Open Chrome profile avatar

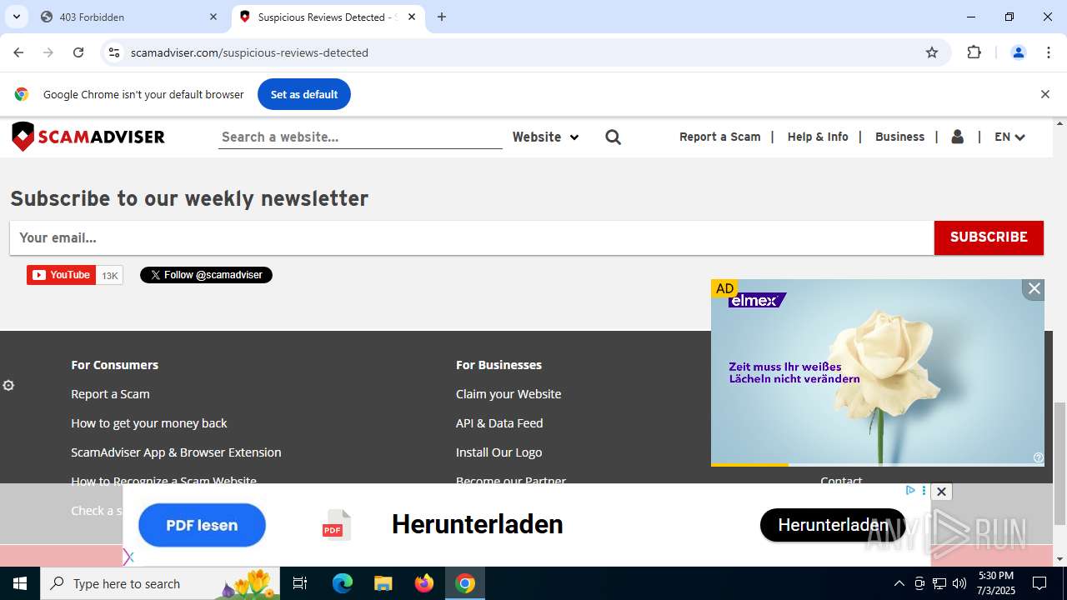coord(1019,52)
